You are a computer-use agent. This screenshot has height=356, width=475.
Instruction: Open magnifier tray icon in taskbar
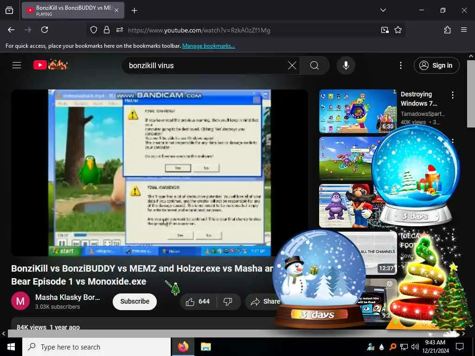pos(392,347)
